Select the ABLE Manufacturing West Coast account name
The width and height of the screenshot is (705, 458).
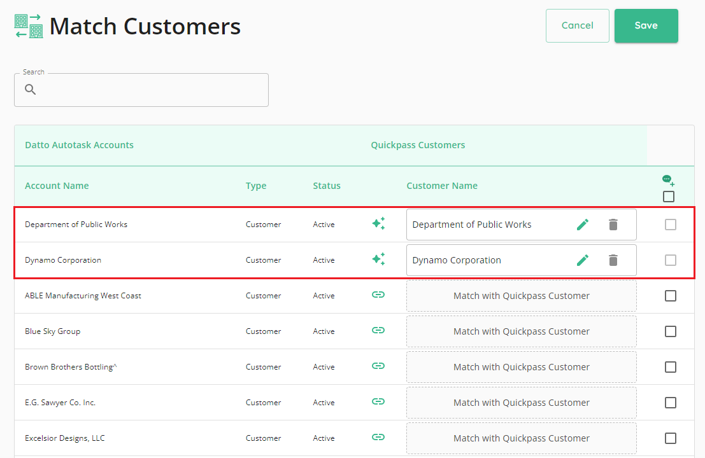pyautogui.click(x=83, y=295)
